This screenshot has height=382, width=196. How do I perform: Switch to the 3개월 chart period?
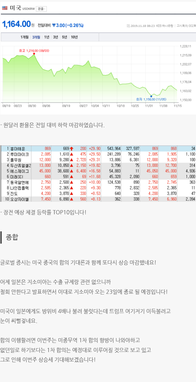[x=36, y=37]
